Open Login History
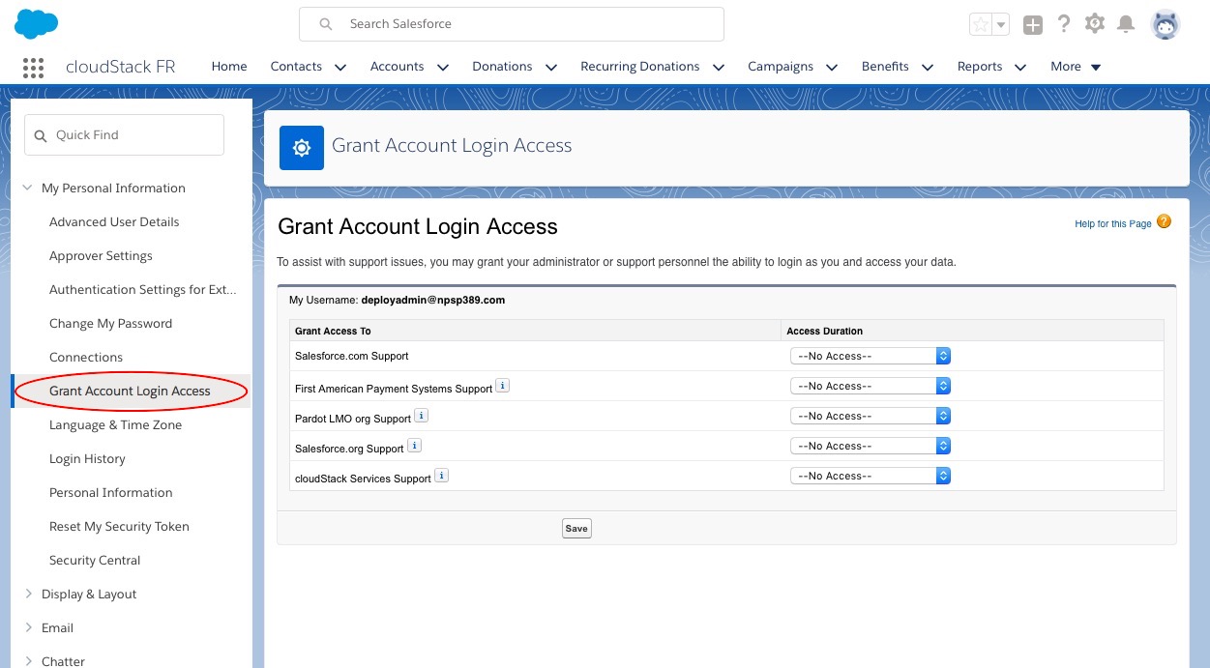 coord(87,459)
